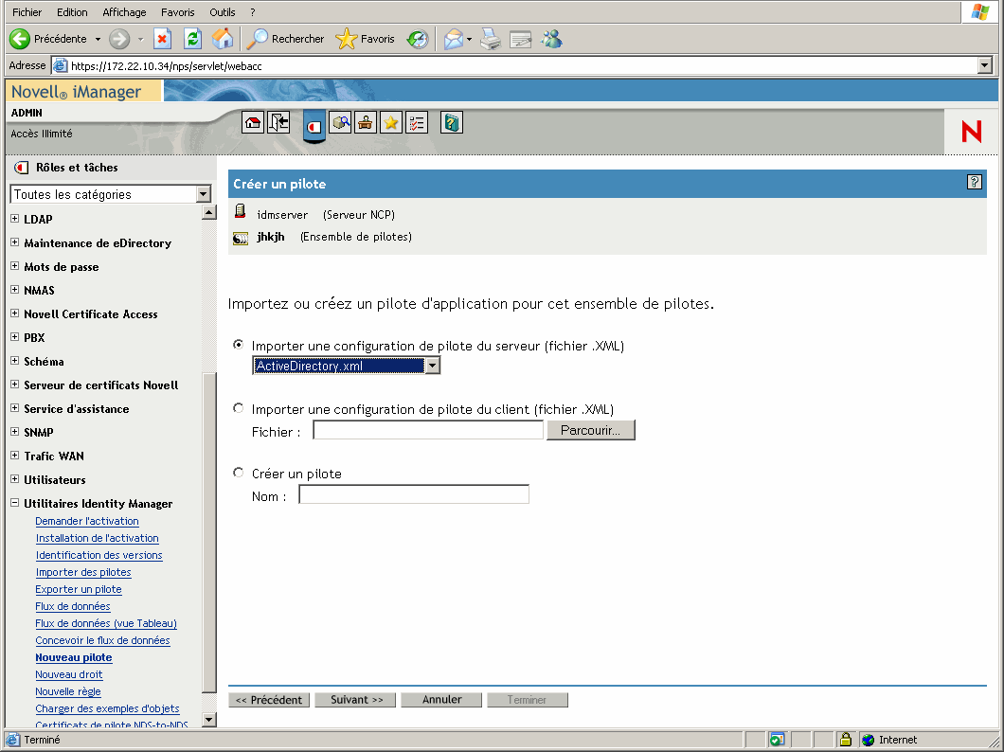
Task: Click the page help question mark icon
Action: click(x=975, y=182)
